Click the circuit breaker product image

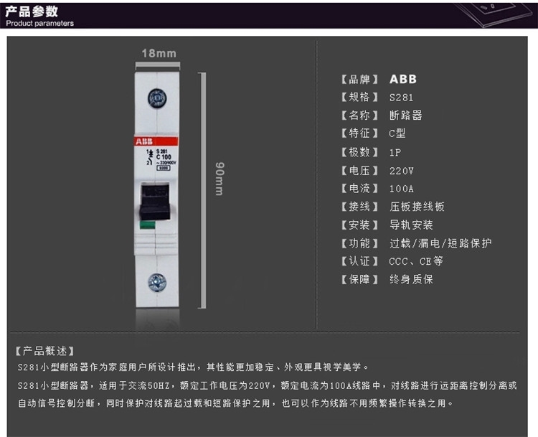point(157,189)
